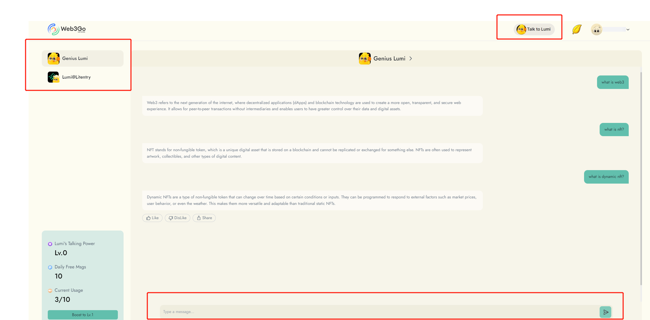
Task: Send message with paper plane icon
Action: [605, 312]
